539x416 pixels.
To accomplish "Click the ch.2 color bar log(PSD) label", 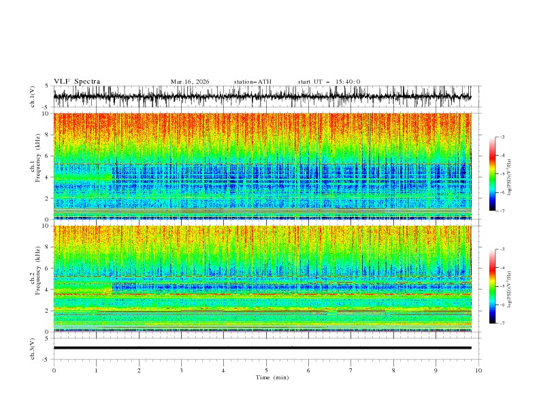I will pos(510,290).
